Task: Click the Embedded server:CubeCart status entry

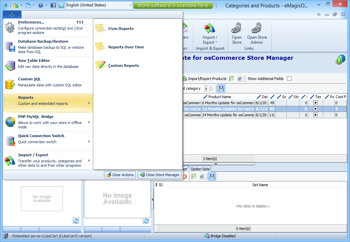Action: point(52,236)
